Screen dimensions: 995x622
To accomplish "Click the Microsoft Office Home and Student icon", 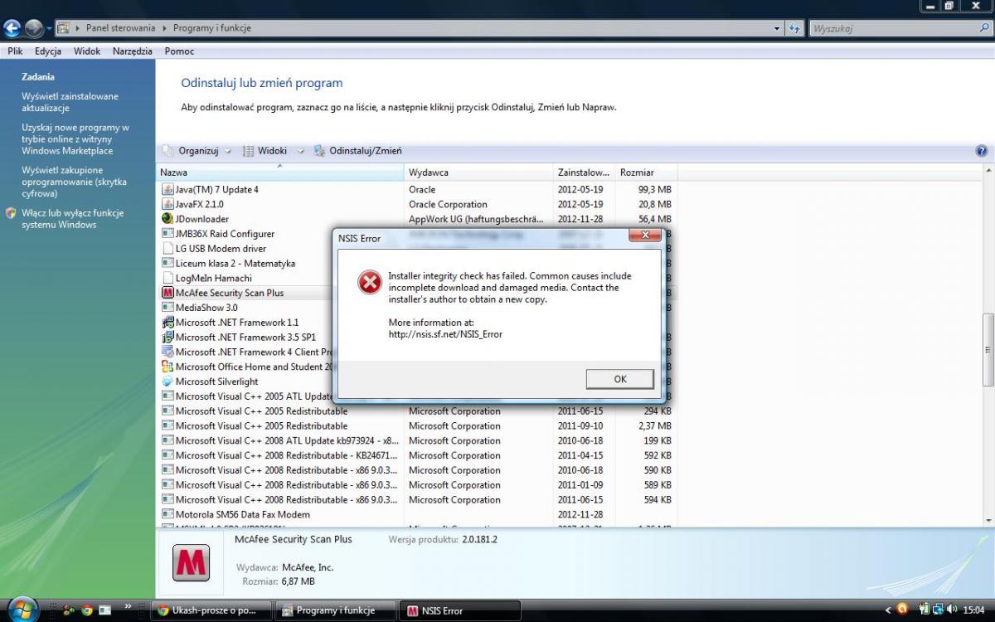I will click(168, 367).
